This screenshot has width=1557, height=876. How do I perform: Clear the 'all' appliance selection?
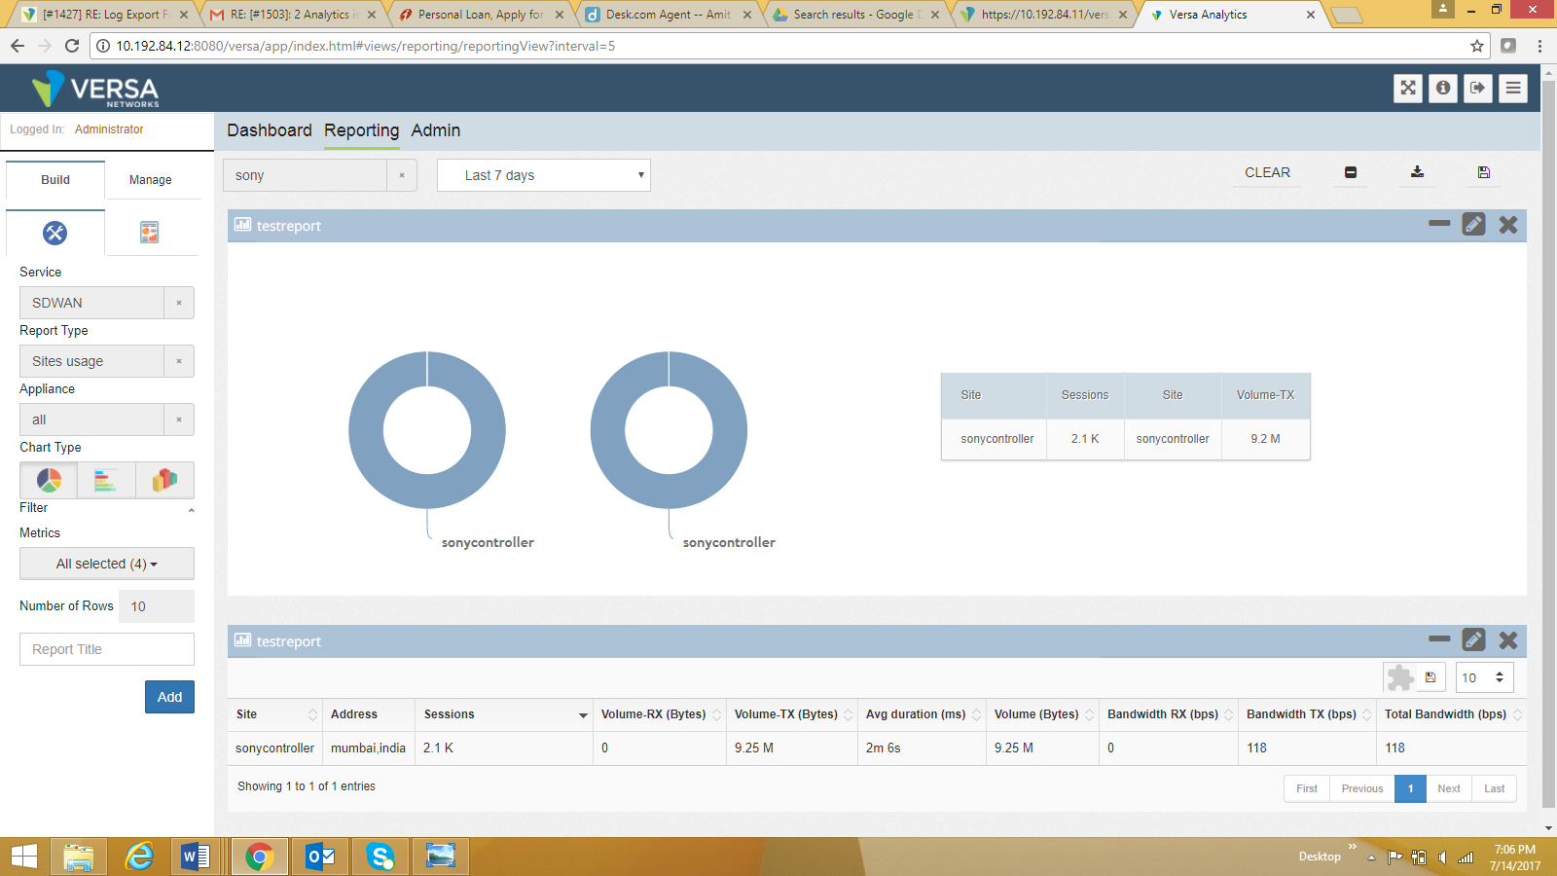[x=179, y=420]
